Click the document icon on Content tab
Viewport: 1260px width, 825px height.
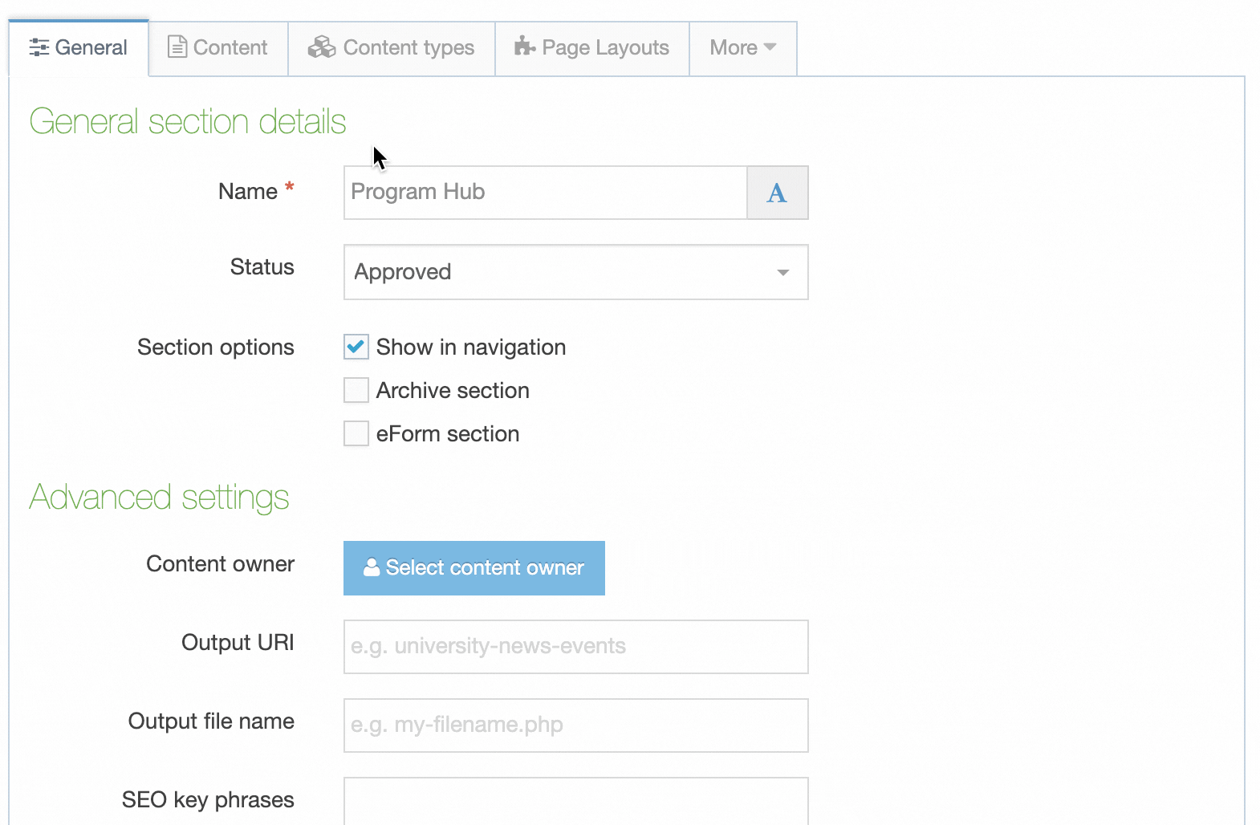tap(177, 47)
